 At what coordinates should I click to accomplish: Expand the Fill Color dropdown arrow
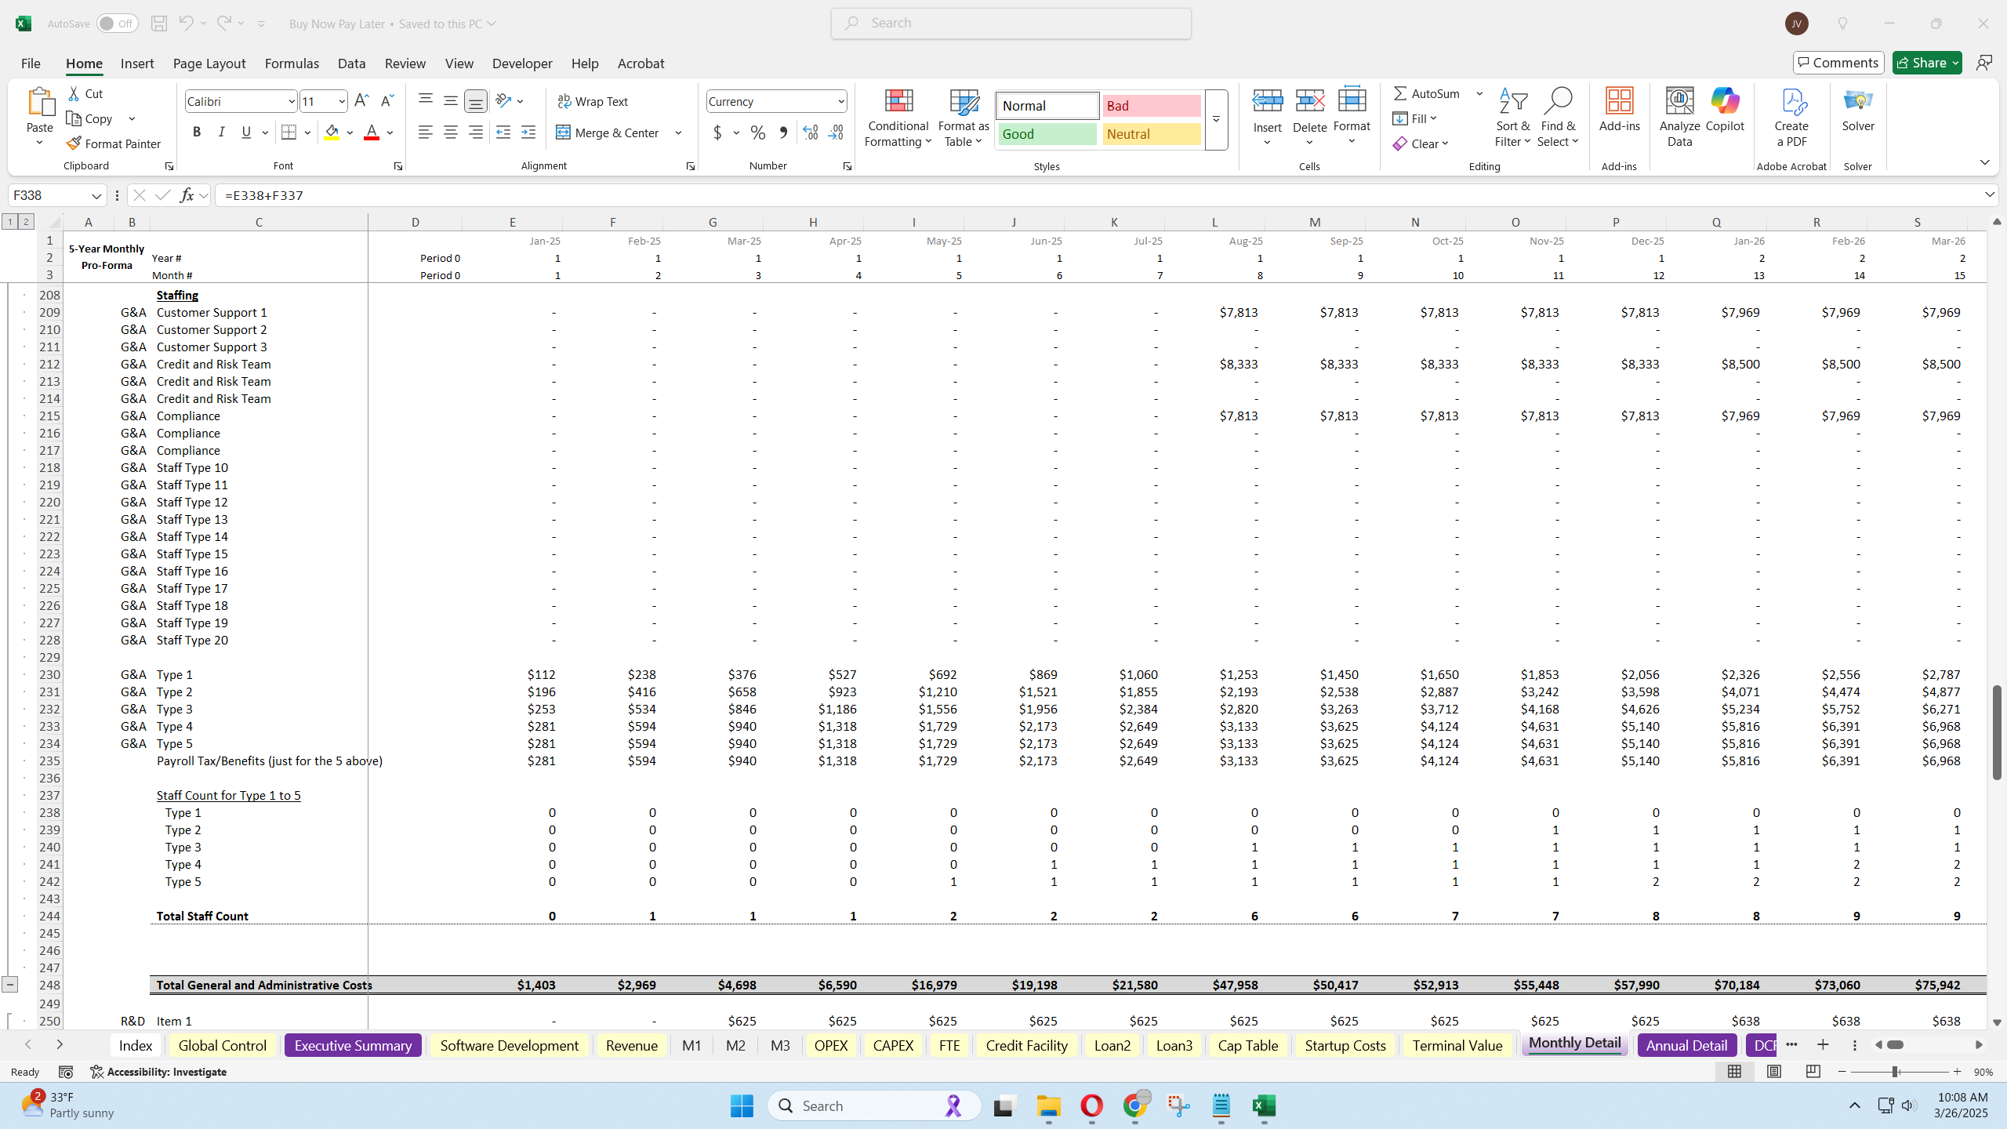tap(350, 133)
